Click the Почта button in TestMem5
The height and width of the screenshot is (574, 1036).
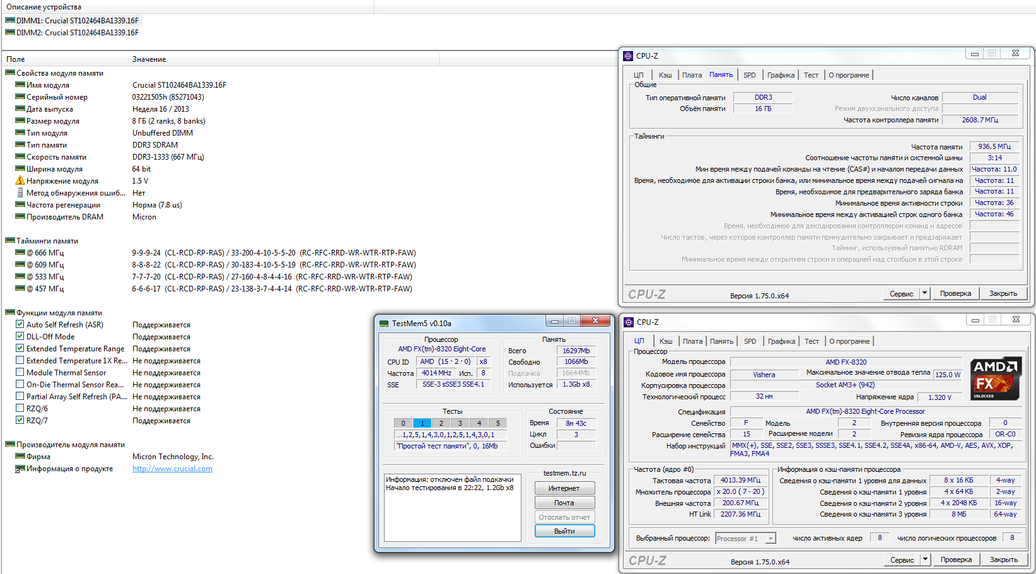point(564,503)
